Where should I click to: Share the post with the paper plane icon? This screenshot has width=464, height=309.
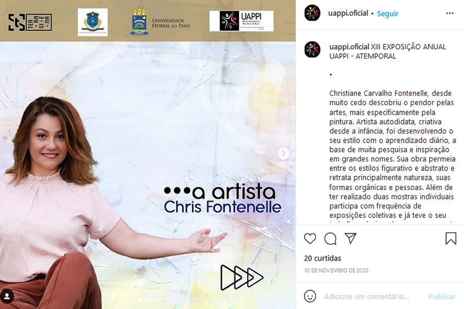click(350, 238)
